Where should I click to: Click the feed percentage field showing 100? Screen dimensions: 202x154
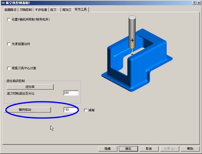click(71, 93)
